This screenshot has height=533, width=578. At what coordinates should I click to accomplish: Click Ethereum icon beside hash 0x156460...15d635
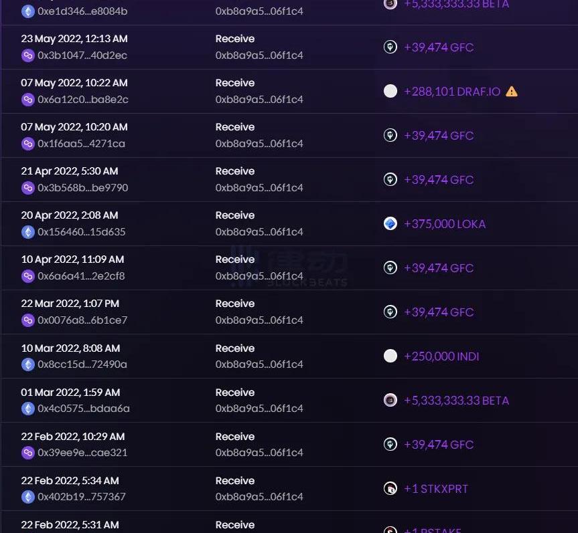point(28,232)
